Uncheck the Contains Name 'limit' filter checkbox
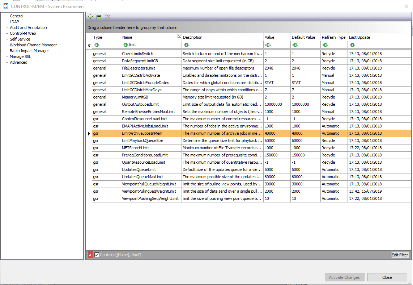Viewport: 413px width, 285px height. (x=97, y=255)
